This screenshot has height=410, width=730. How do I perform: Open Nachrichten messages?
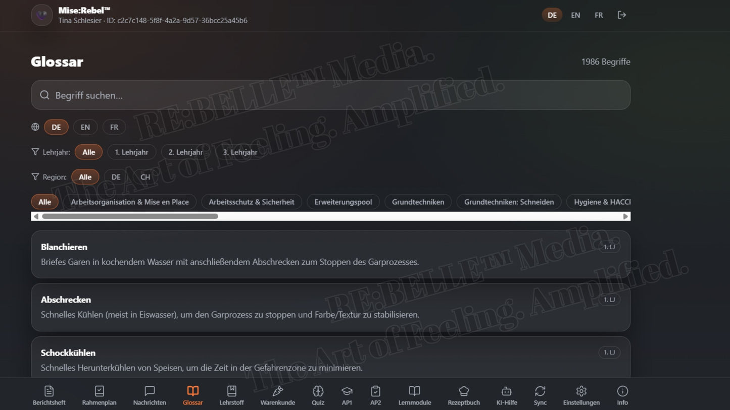[x=150, y=395]
